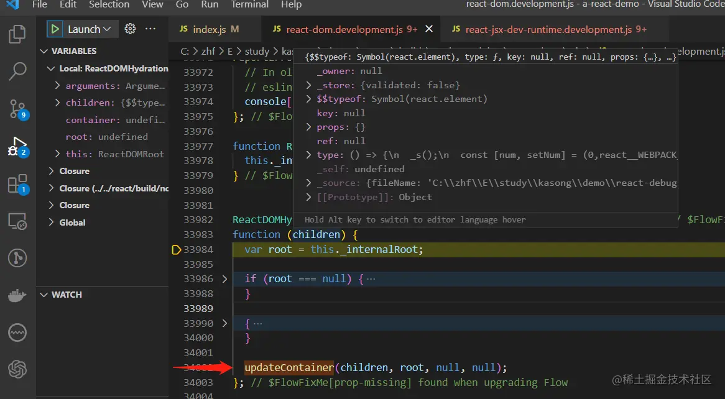The width and height of the screenshot is (725, 399).
Task: Select root: undefined variable row
Action: (103, 137)
